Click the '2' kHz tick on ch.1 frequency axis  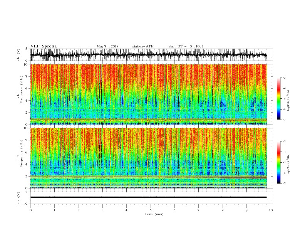click(27, 113)
